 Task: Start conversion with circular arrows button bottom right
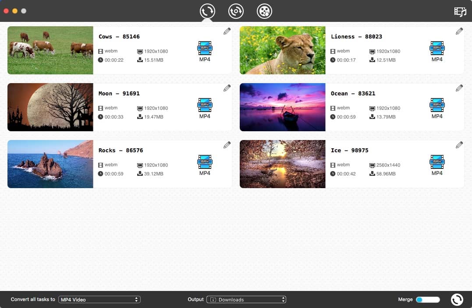(x=457, y=299)
